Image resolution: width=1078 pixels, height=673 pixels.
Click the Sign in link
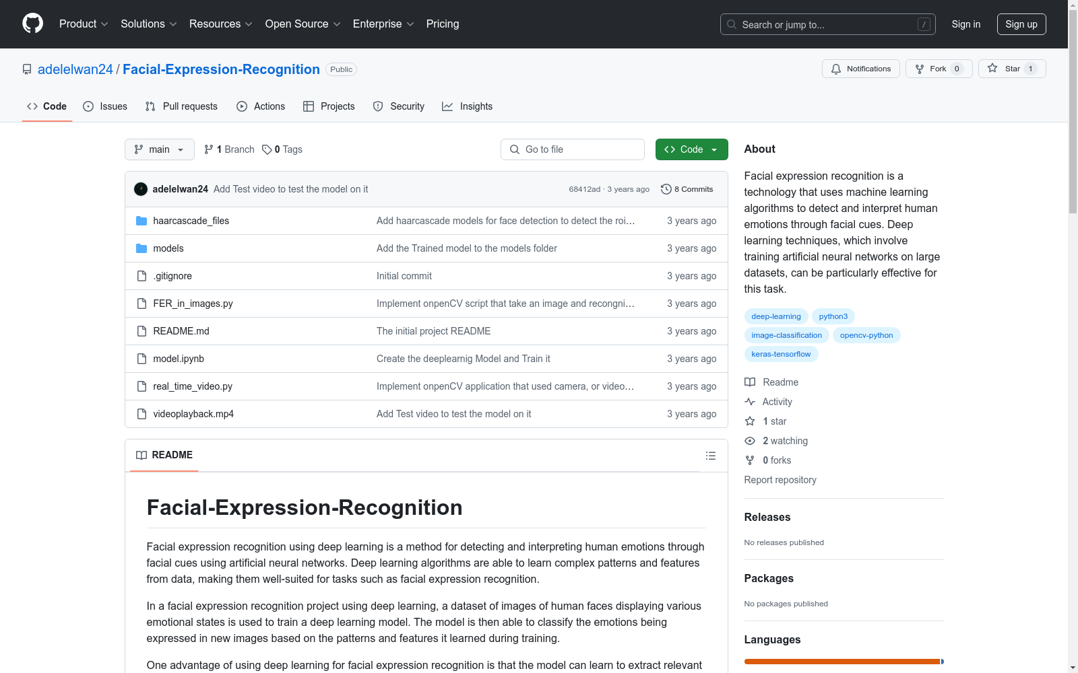[x=966, y=24]
